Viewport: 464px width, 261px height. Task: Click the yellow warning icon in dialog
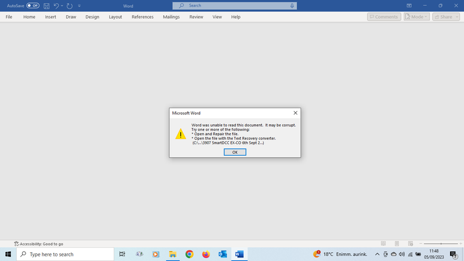point(180,134)
